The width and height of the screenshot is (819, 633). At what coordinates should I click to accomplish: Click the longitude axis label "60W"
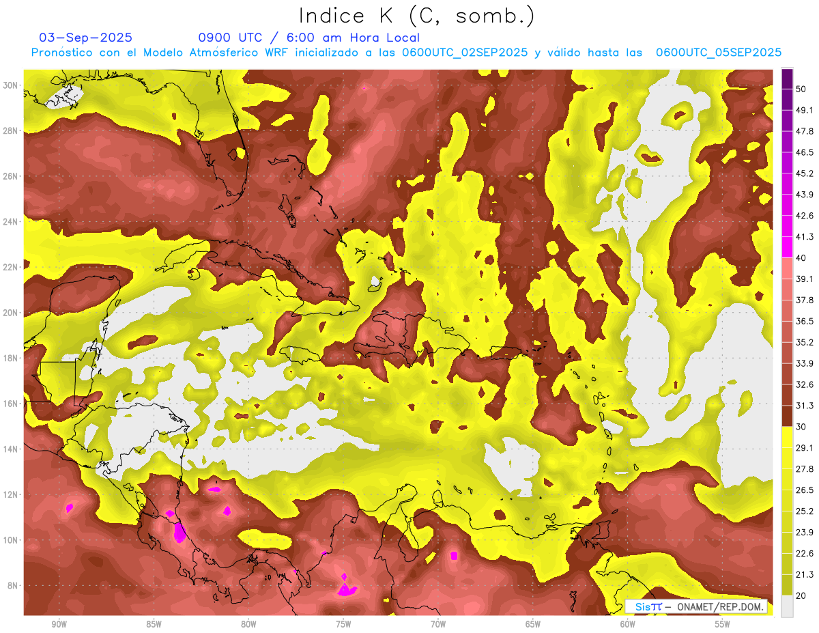tap(628, 624)
